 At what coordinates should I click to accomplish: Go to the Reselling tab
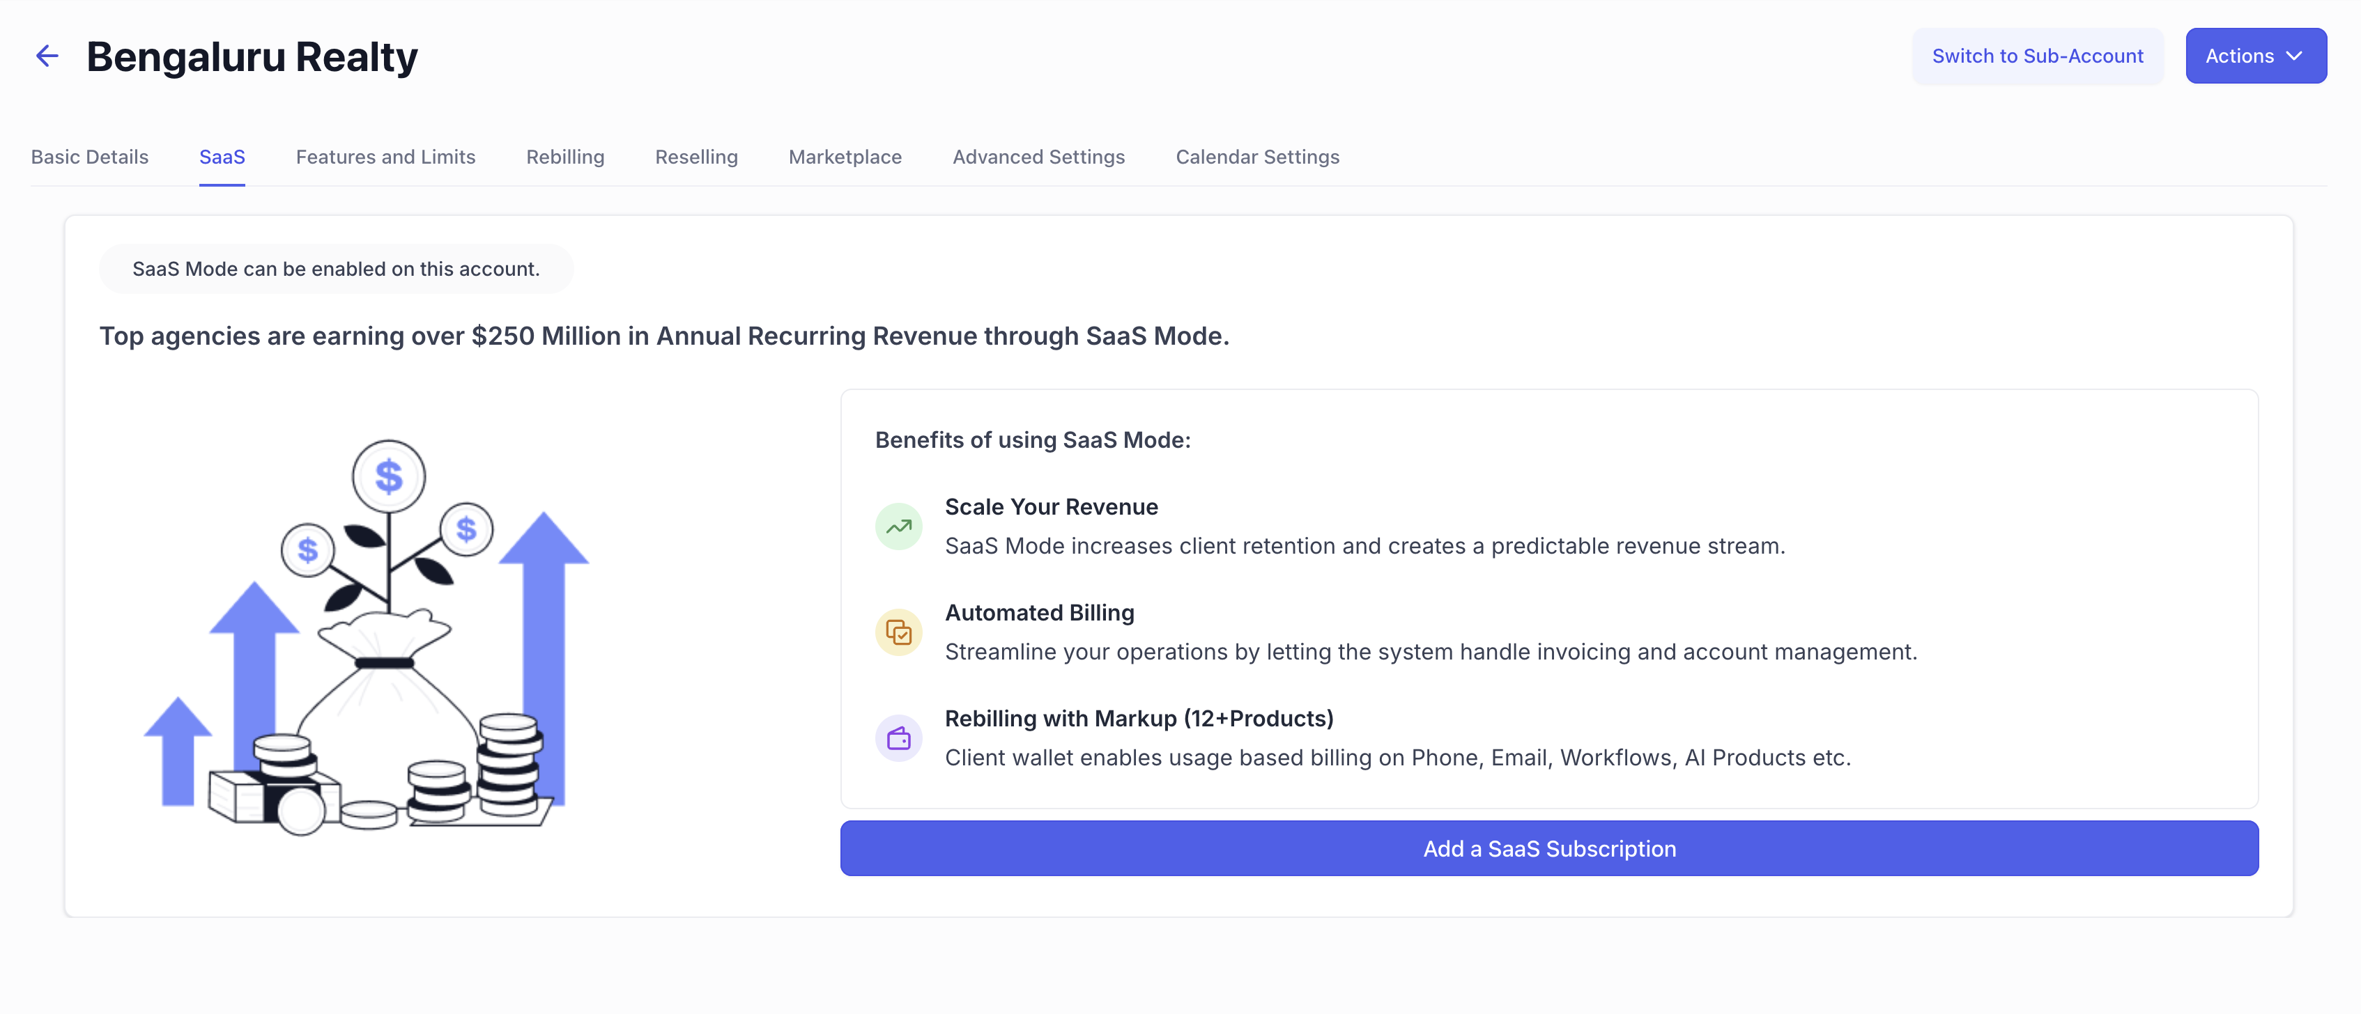[x=695, y=157]
